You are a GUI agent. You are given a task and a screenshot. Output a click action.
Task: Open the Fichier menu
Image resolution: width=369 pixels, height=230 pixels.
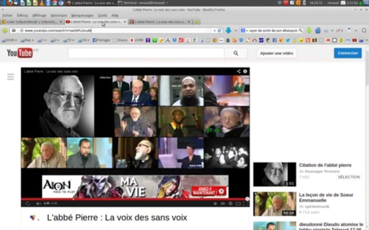tap(7, 15)
